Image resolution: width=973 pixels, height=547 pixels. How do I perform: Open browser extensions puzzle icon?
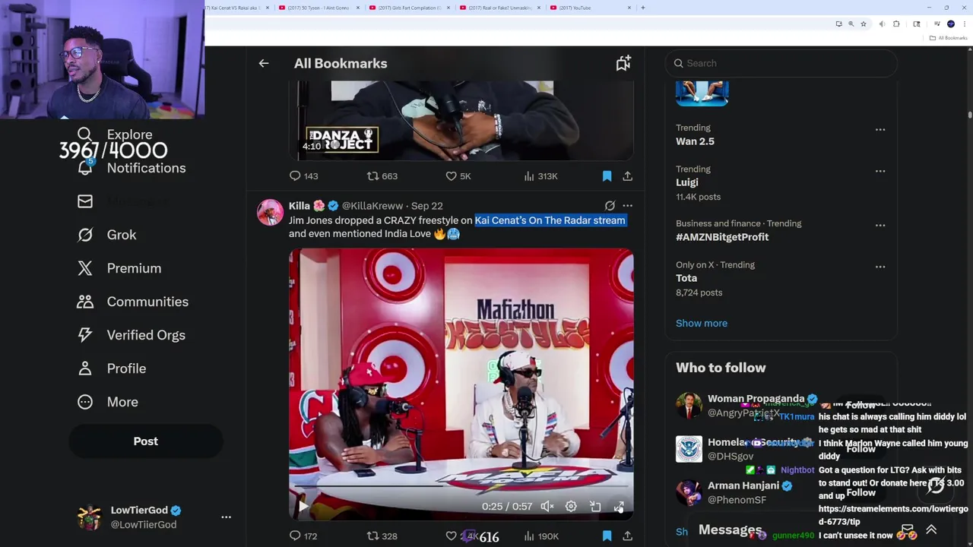pyautogui.click(x=896, y=24)
